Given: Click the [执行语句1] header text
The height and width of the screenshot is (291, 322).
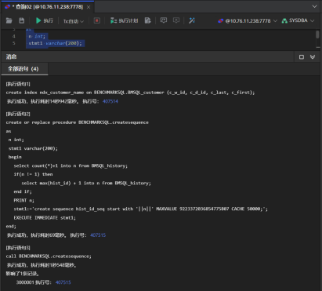Looking at the screenshot, I should pyautogui.click(x=18, y=84).
